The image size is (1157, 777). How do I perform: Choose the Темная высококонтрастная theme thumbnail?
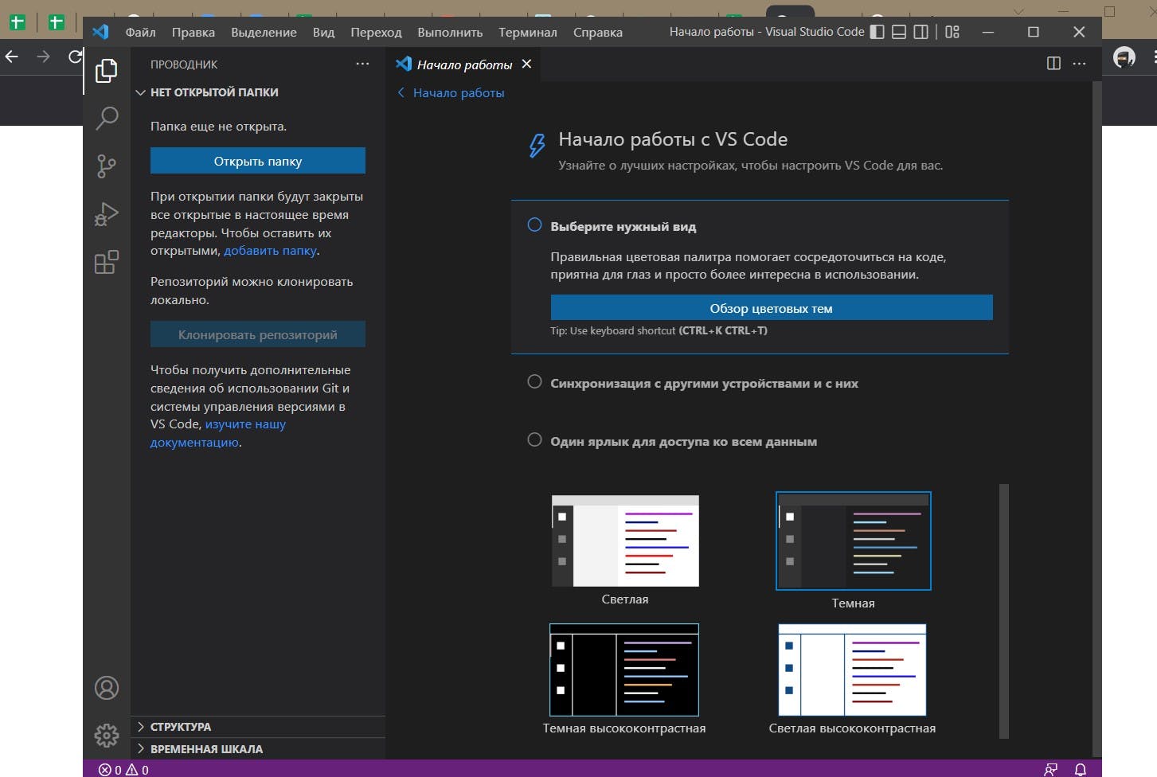pyautogui.click(x=624, y=670)
